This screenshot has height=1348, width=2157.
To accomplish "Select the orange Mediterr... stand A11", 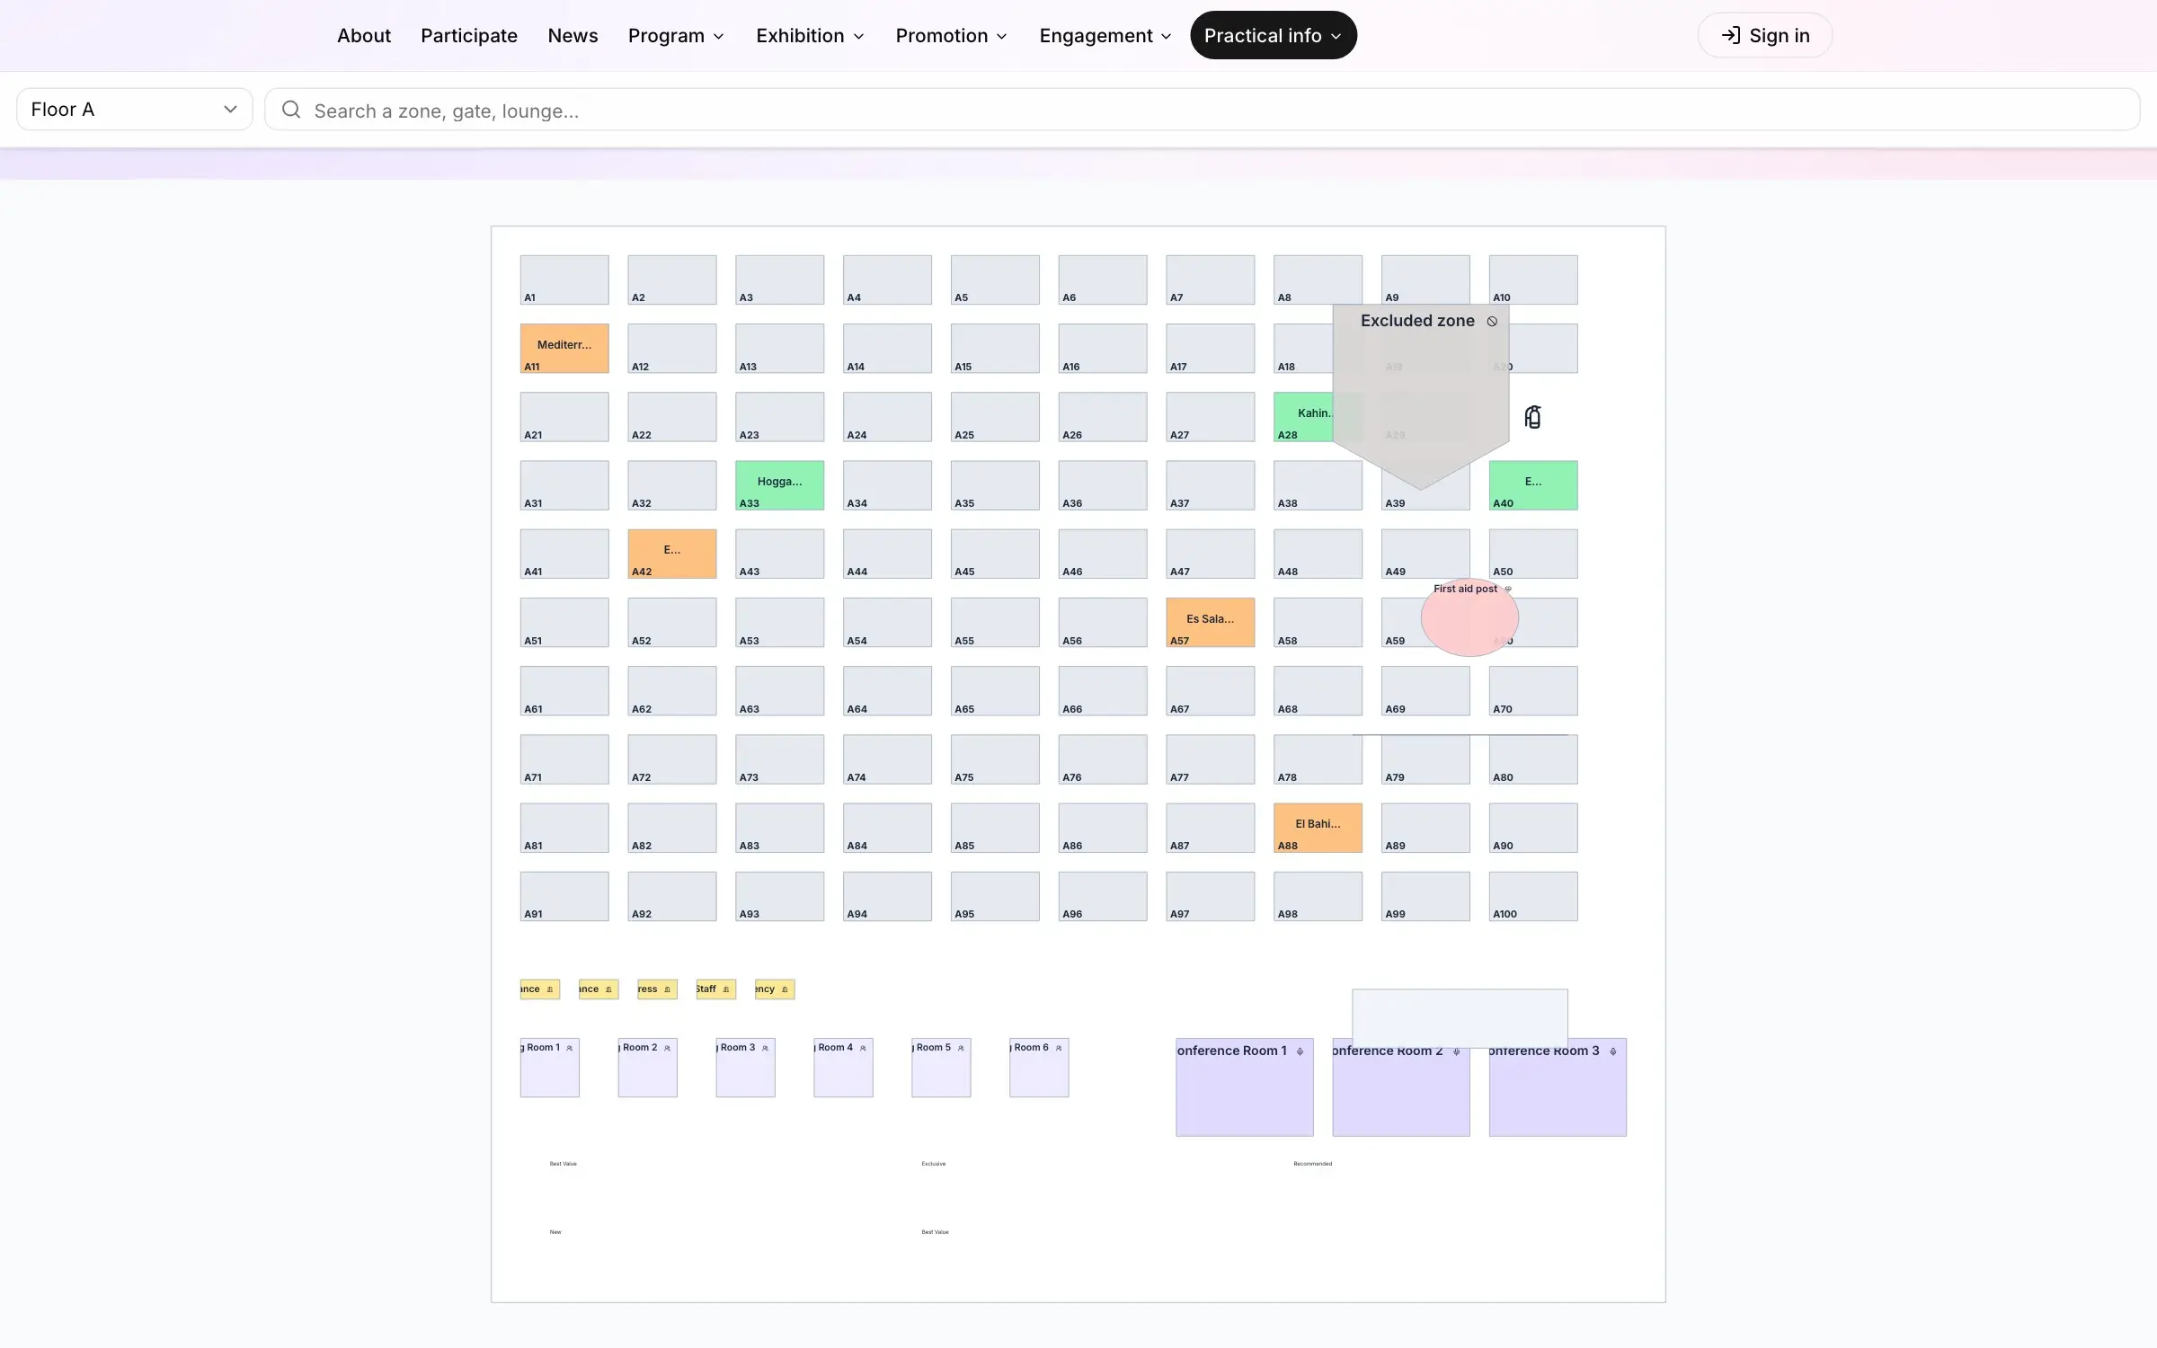I will click(564, 349).
